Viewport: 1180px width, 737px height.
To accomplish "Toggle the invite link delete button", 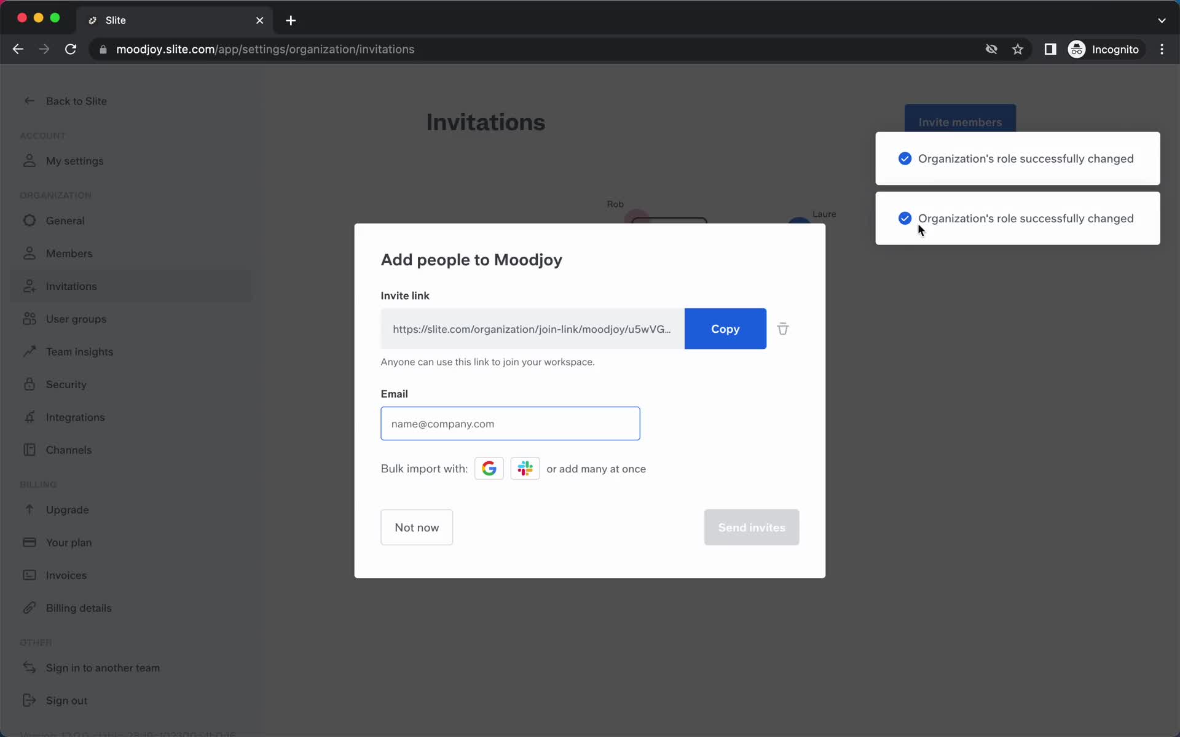I will click(x=782, y=329).
